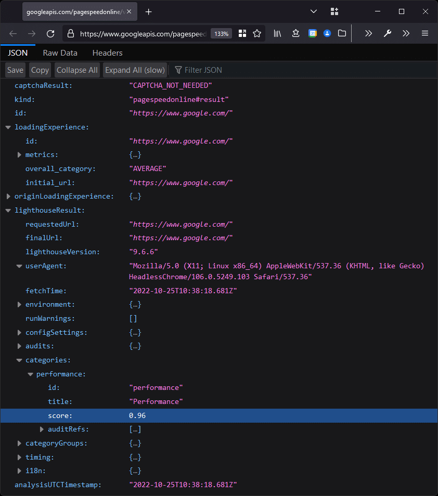
Task: Click the Save button
Action: [x=15, y=70]
